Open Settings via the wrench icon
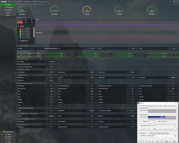Image resolution: width=179 pixels, height=143 pixels. coord(6,137)
